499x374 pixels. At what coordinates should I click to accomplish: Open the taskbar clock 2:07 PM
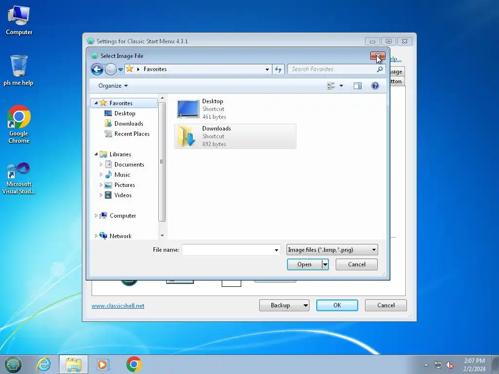474,365
